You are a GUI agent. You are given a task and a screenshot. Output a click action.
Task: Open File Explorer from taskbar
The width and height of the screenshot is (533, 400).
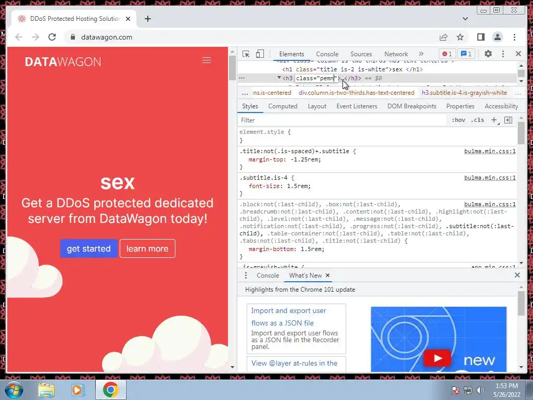(46, 390)
